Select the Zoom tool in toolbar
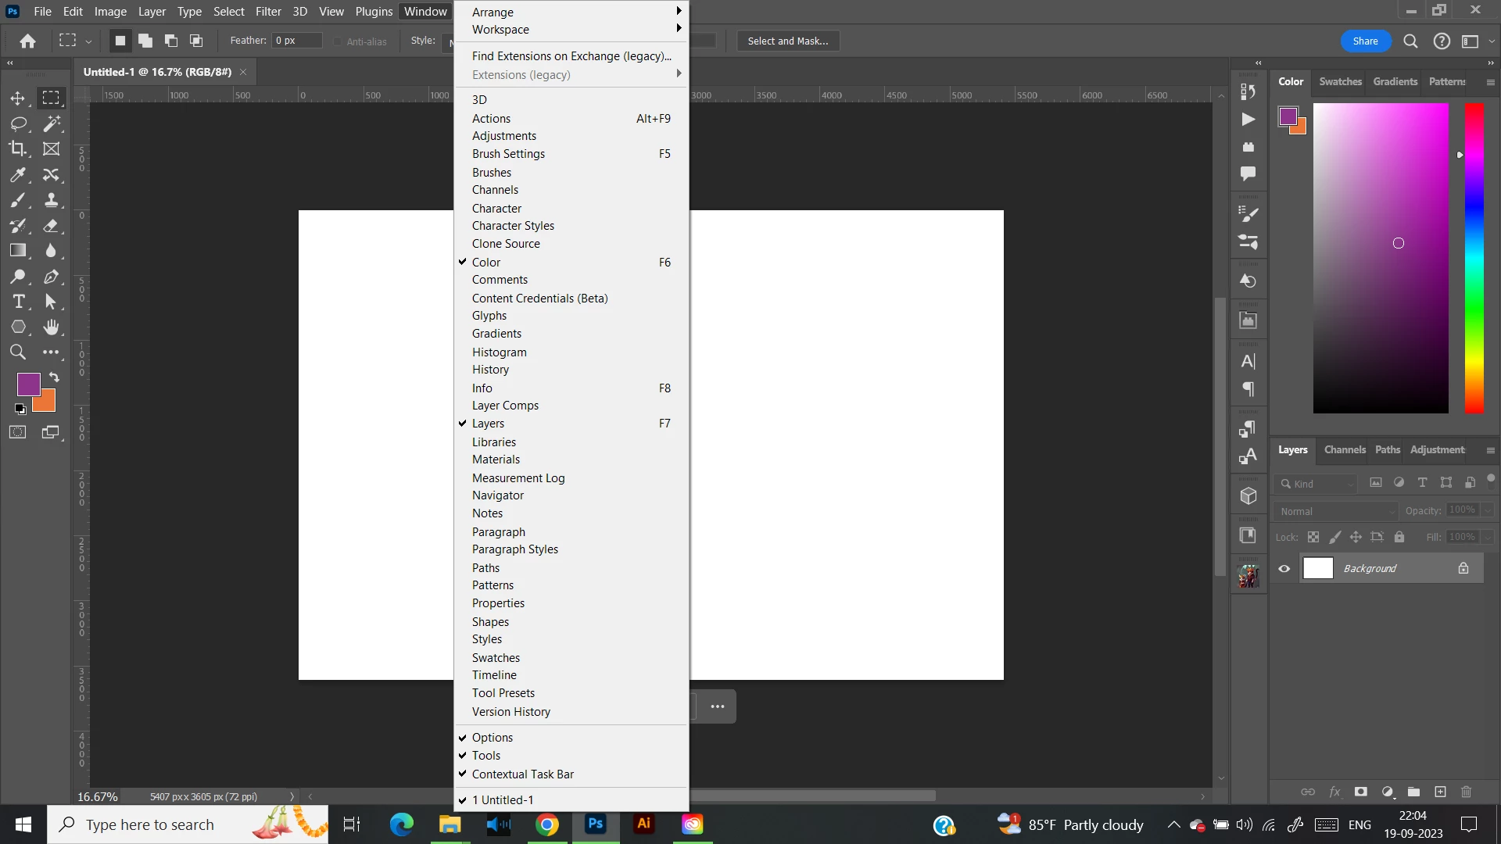 point(17,352)
